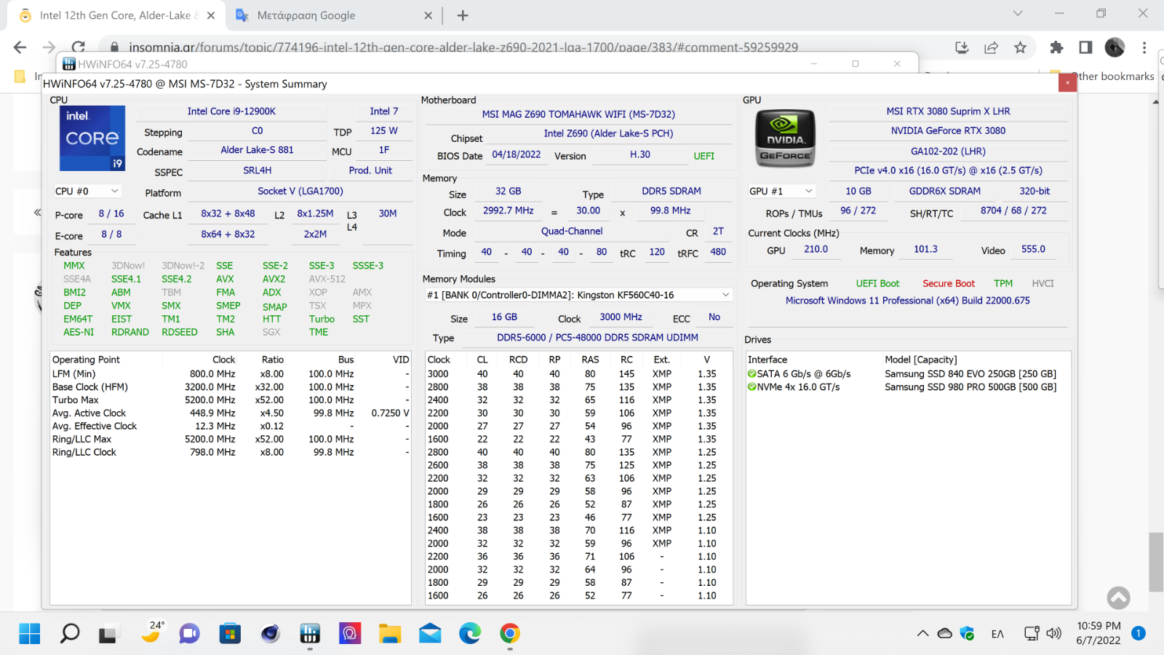
Task: Close the Μετάφραση Google tab
Action: 428,15
